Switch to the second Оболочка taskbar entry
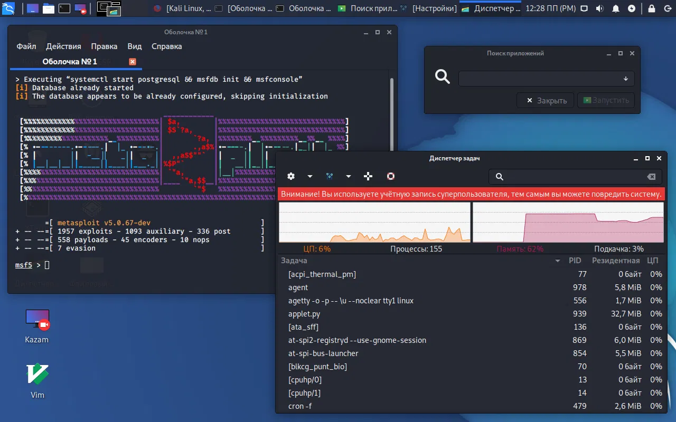 [x=304, y=8]
